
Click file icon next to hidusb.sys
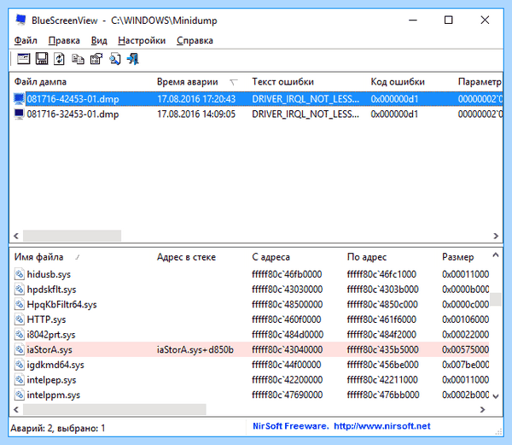pos(20,274)
